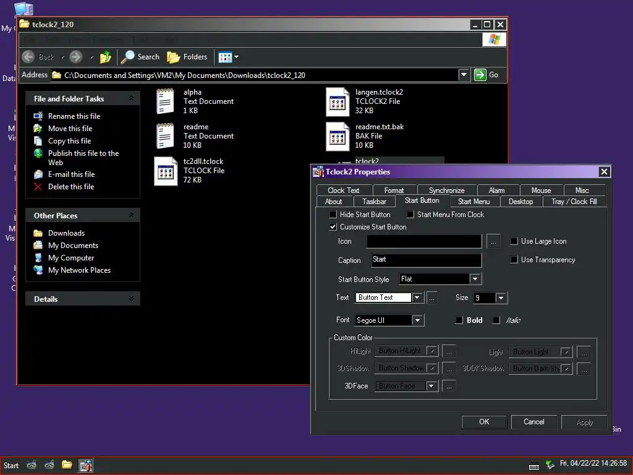Viewport: 633px width, 475px height.
Task: Enable the Hide Start Button checkbox
Action: [333, 214]
